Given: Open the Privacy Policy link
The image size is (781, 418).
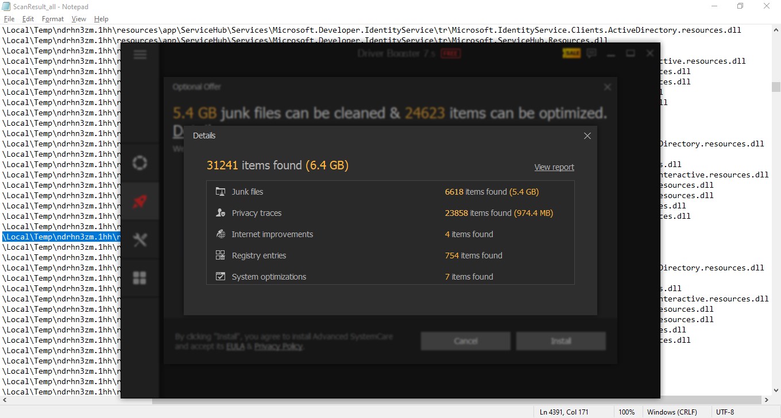Looking at the screenshot, I should 279,346.
